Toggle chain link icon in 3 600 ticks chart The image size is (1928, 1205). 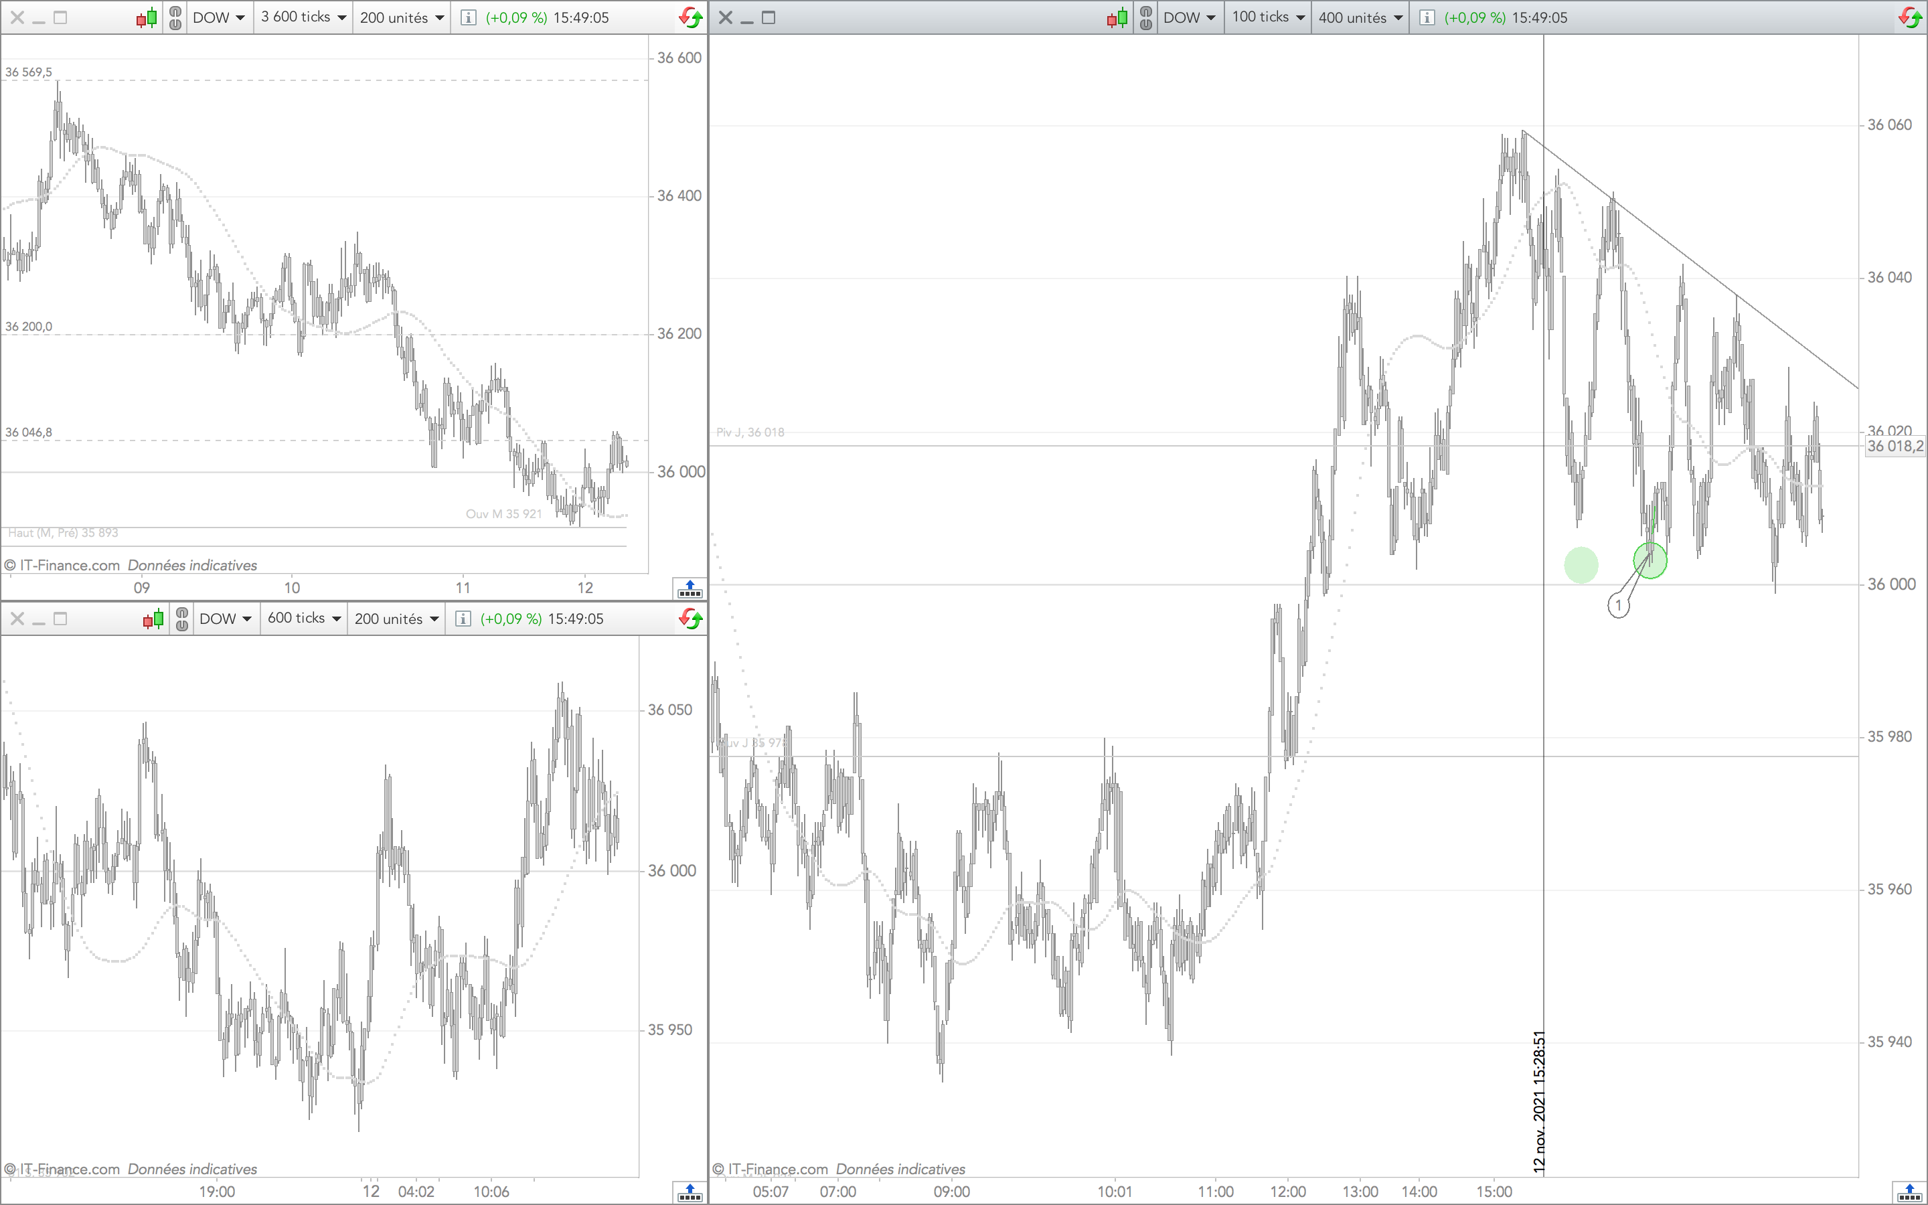pos(176,17)
